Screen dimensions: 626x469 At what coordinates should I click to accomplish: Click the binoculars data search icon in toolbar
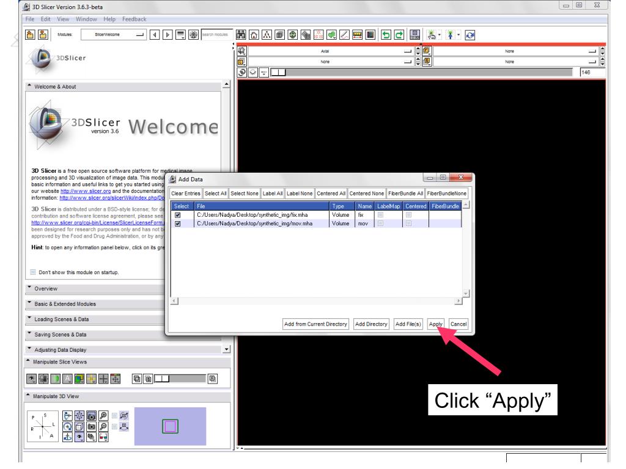[241, 35]
